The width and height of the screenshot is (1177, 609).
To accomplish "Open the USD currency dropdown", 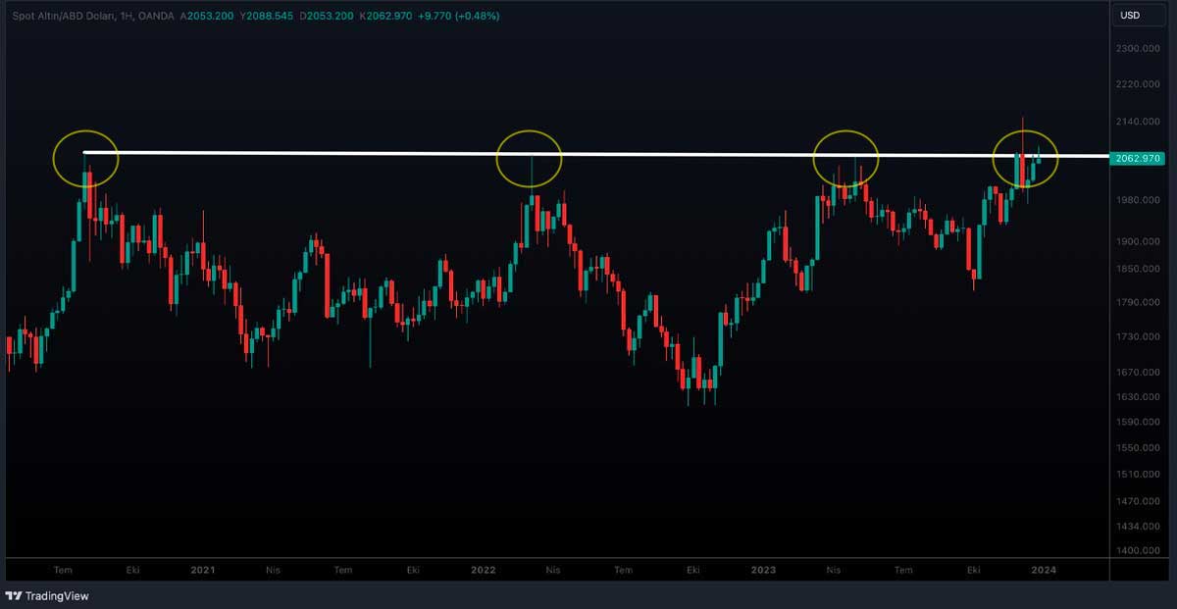I will click(x=1130, y=15).
